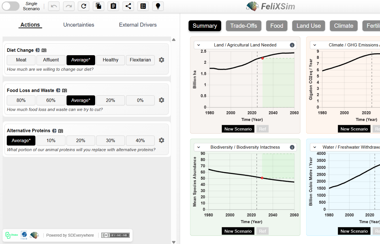Set Alternative Proteins to 30%
Viewport: 380px width, 244px height.
pyautogui.click(x=110, y=140)
